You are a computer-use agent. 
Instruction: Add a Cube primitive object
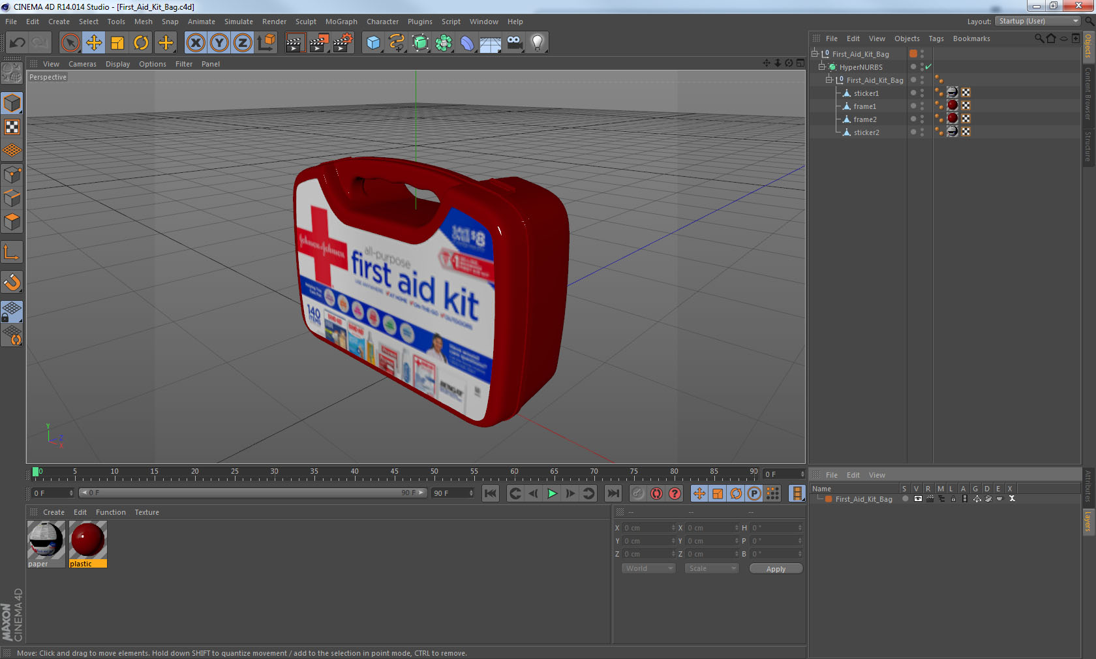click(x=373, y=43)
